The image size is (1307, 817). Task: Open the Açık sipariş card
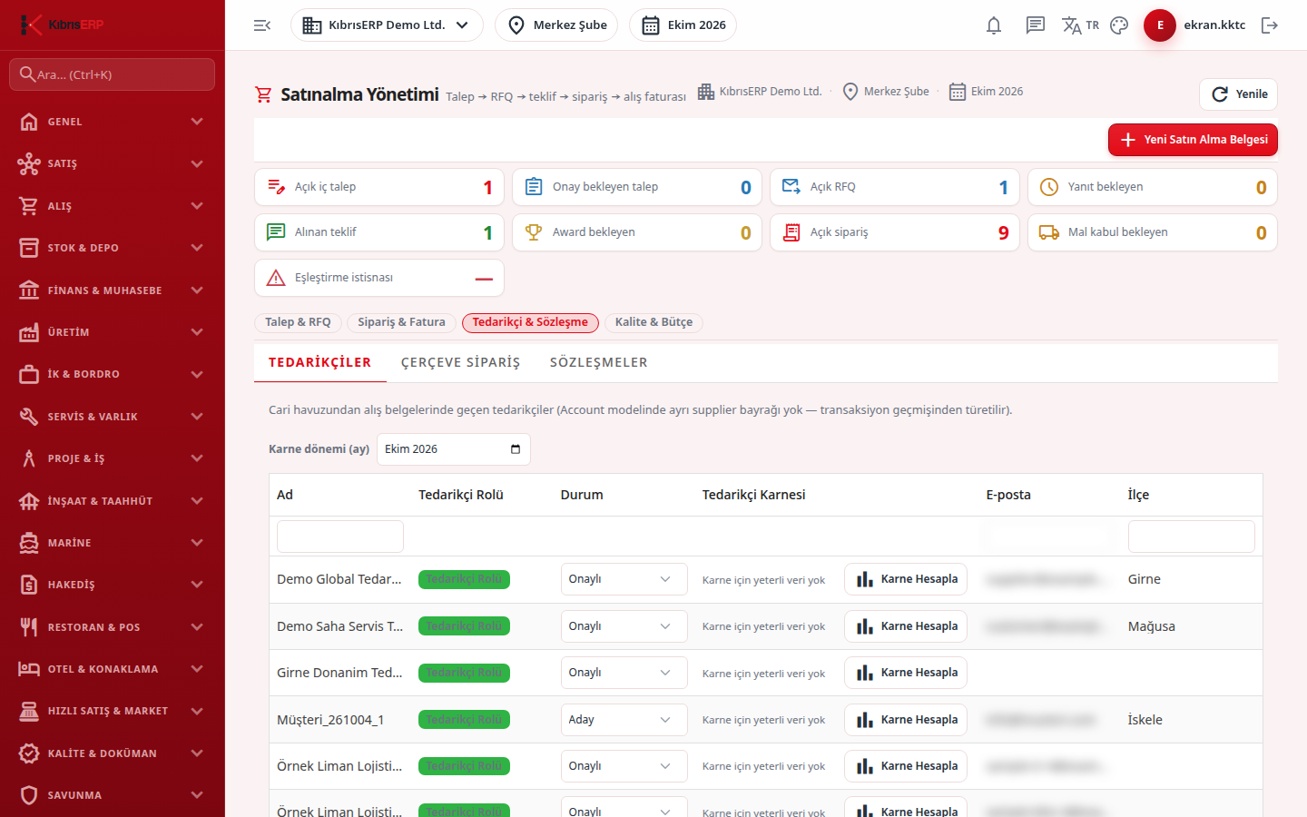[x=895, y=232]
